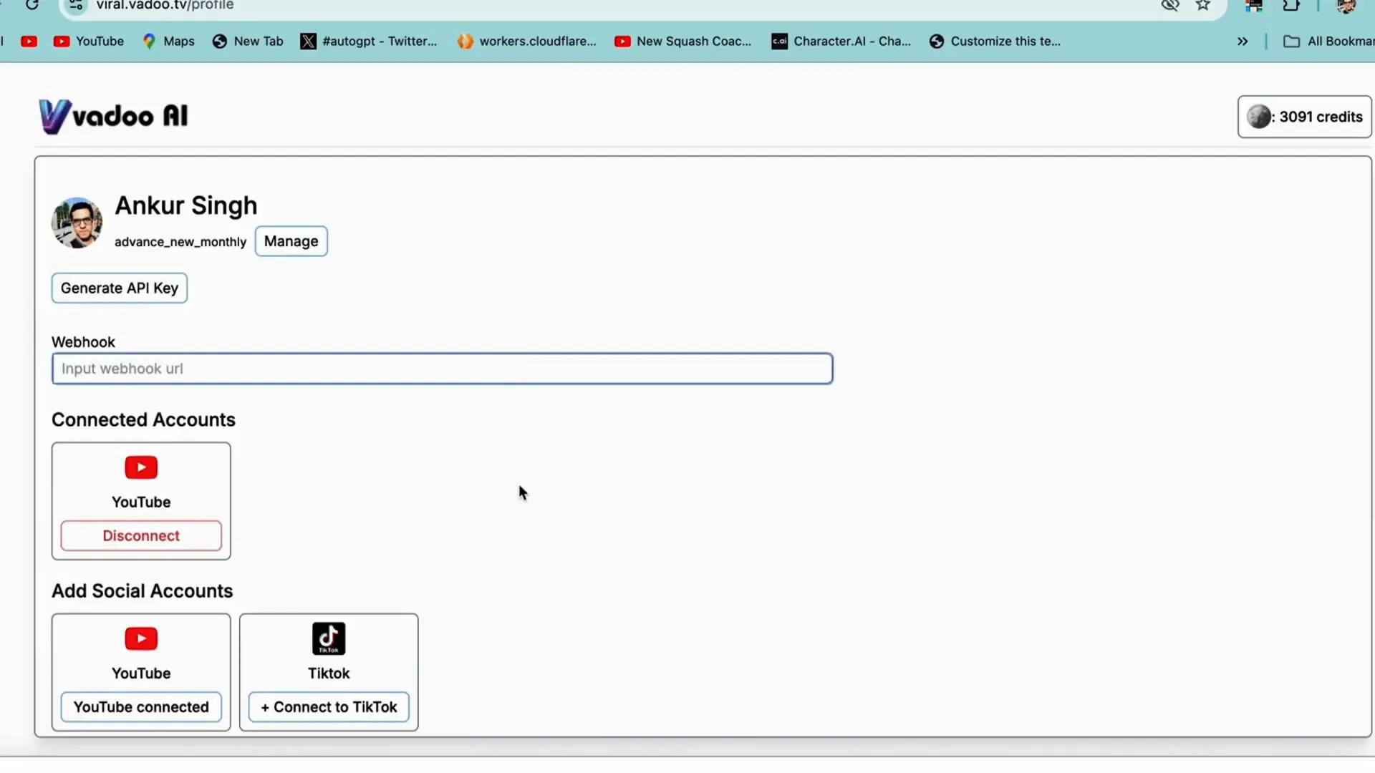
Task: Click Manage subscription plan button
Action: point(291,240)
